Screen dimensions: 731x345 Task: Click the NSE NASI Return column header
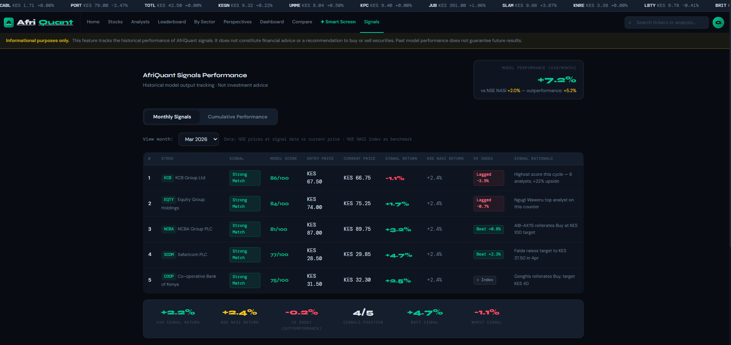(445, 159)
